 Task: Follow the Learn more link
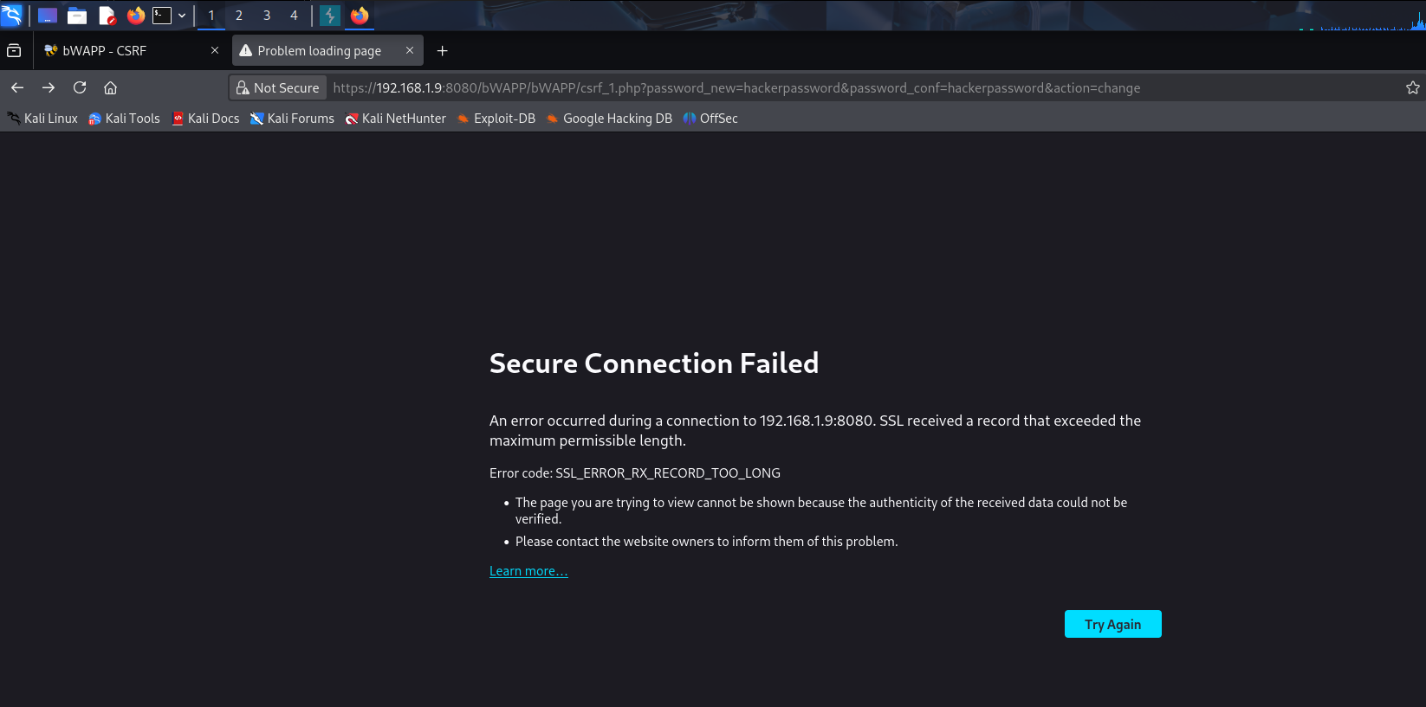pyautogui.click(x=528, y=571)
